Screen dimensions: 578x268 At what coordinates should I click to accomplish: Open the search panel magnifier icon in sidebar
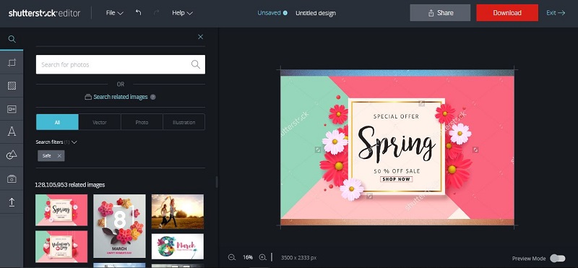[x=12, y=39]
